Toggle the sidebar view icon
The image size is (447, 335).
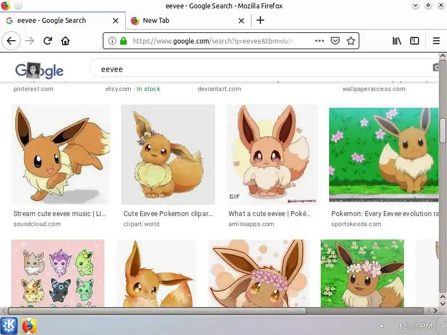point(414,41)
